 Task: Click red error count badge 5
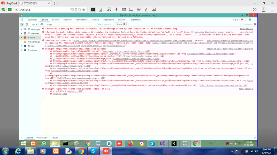click(x=236, y=20)
